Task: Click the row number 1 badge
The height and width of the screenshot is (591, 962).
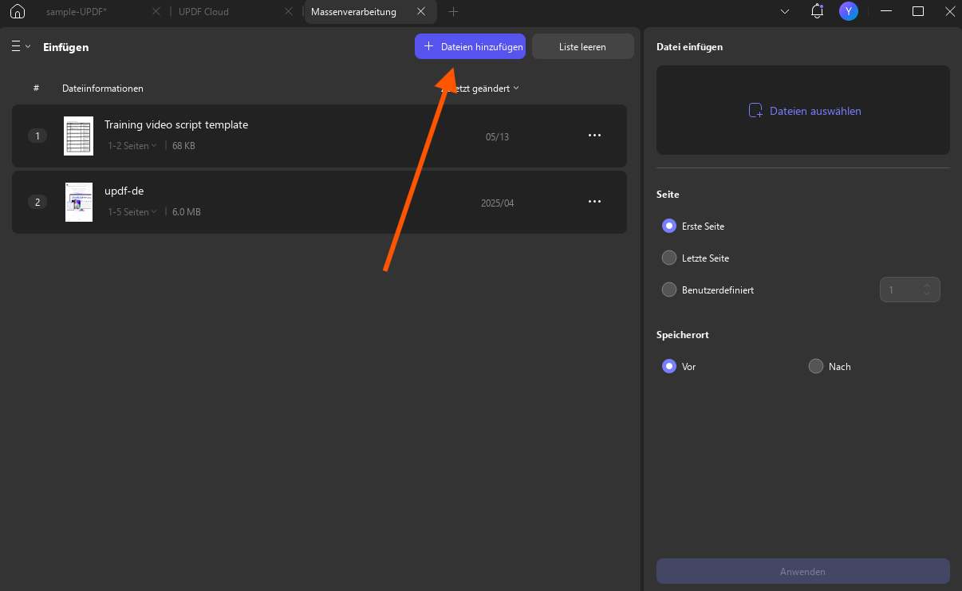Action: coord(37,136)
